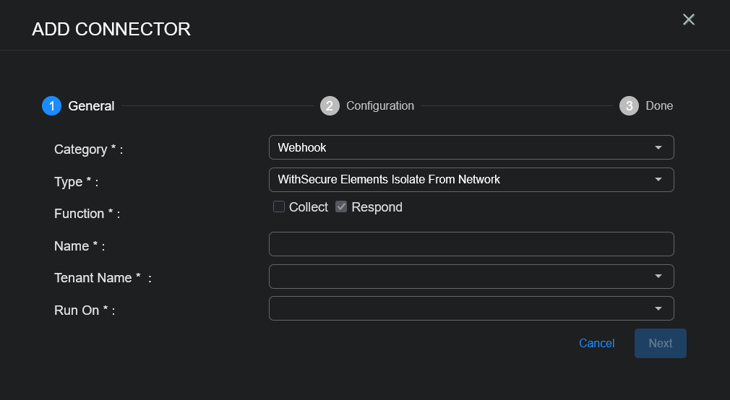Click the step 2 circle icon
This screenshot has height=400, width=730.
pyautogui.click(x=330, y=106)
